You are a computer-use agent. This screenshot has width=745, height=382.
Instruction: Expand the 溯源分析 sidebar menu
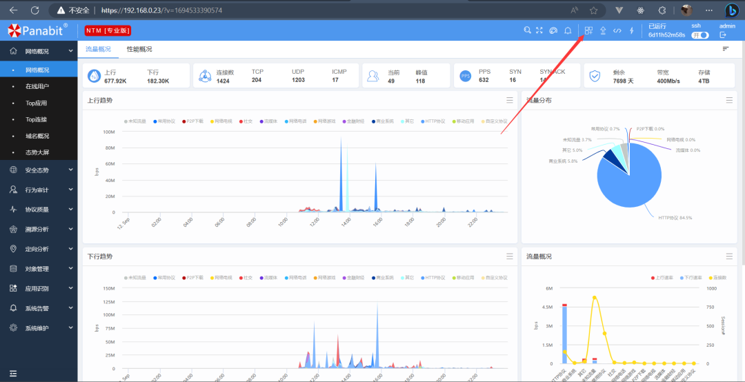tap(39, 229)
